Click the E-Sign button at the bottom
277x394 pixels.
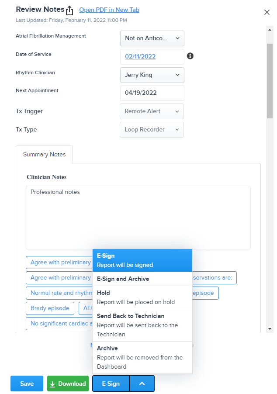pos(110,384)
